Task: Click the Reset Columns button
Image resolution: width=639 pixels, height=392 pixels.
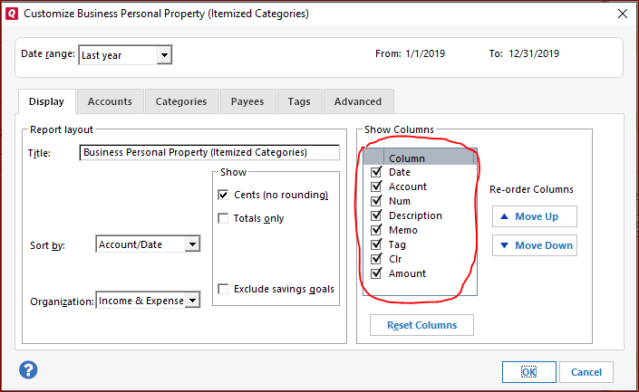Action: pos(421,325)
